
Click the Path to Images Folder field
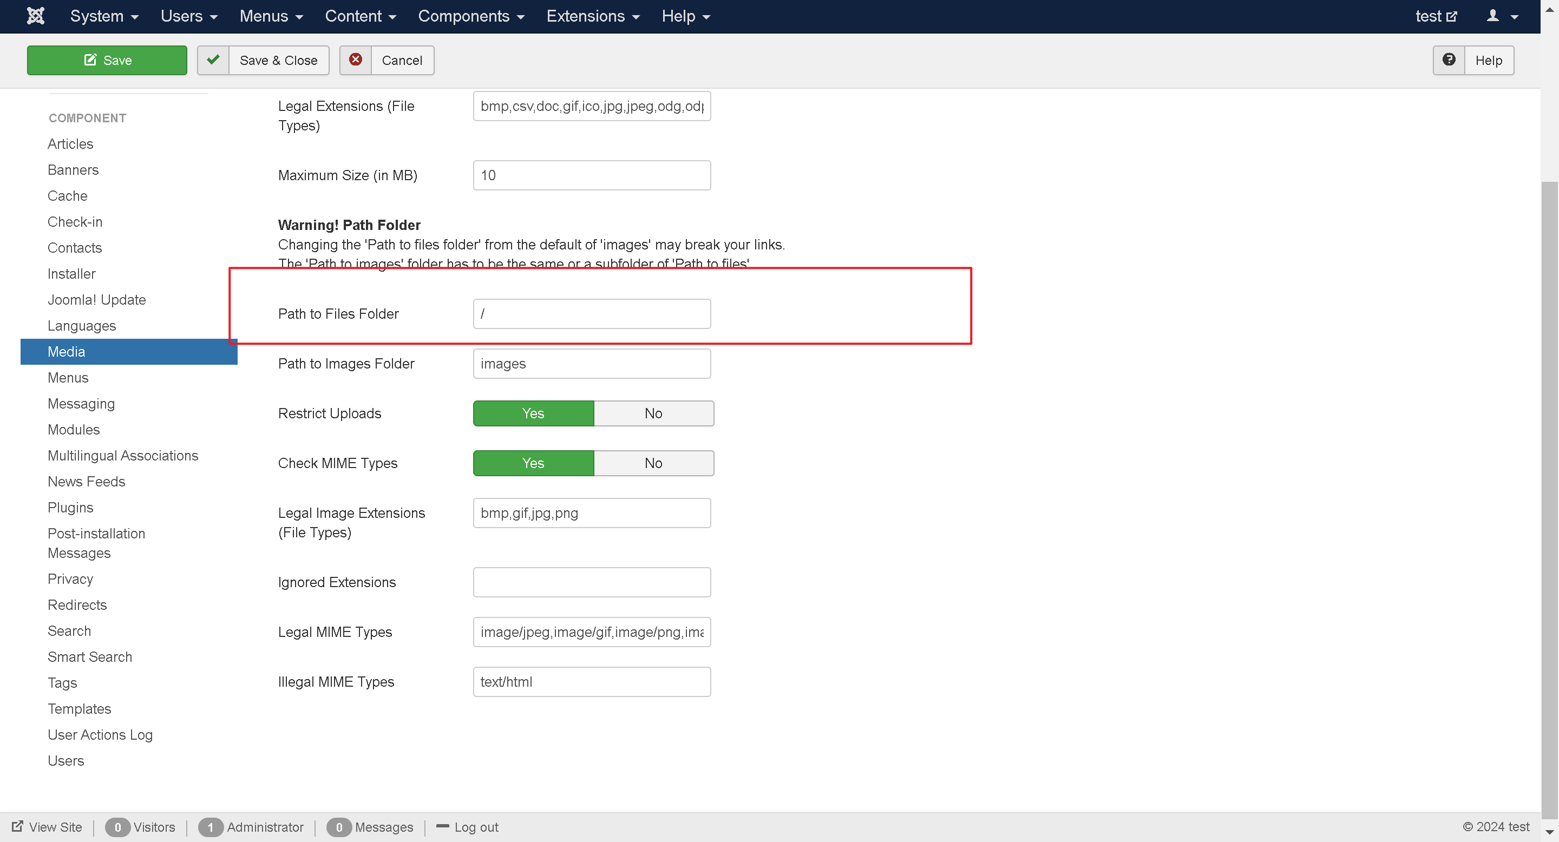[x=592, y=363]
